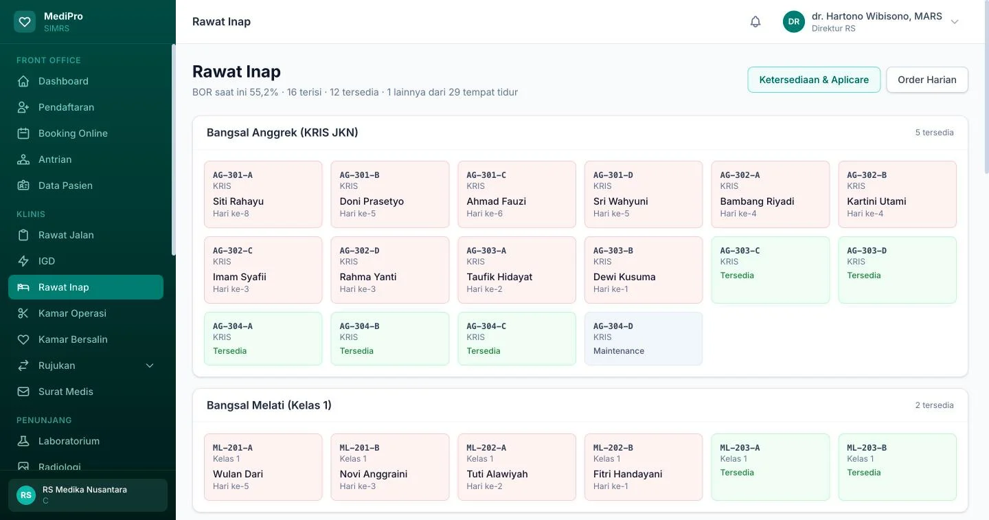Open notifications bell icon
The height and width of the screenshot is (520, 989).
point(755,21)
